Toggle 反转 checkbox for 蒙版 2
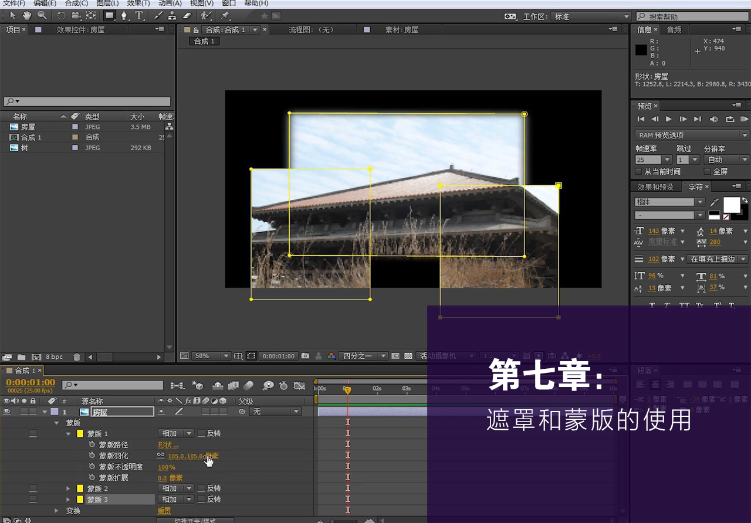Viewport: 751px width, 523px height. coord(201,488)
